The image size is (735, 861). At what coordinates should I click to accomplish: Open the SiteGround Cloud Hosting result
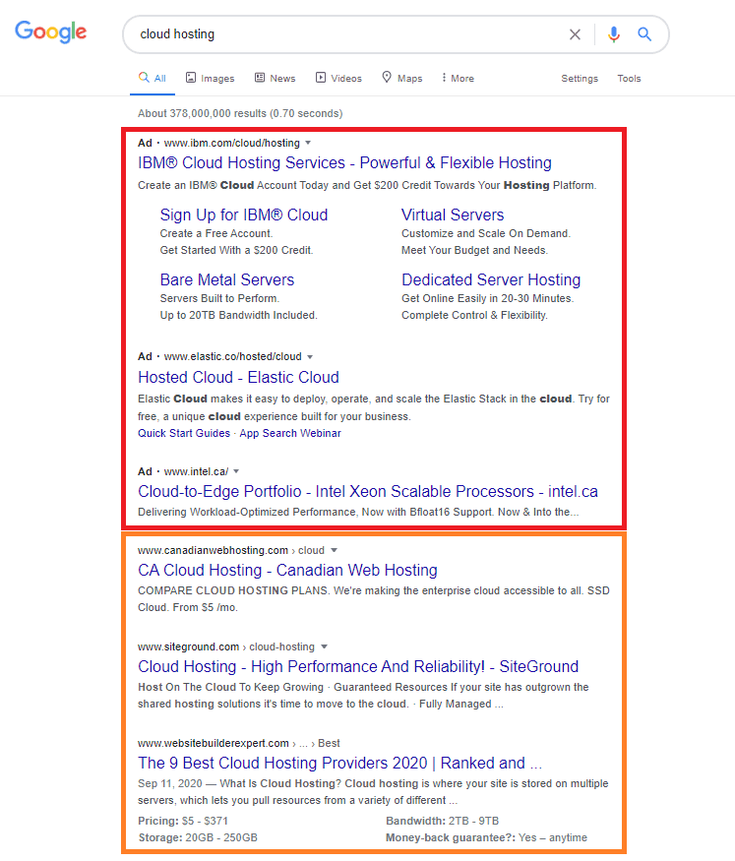(x=358, y=666)
